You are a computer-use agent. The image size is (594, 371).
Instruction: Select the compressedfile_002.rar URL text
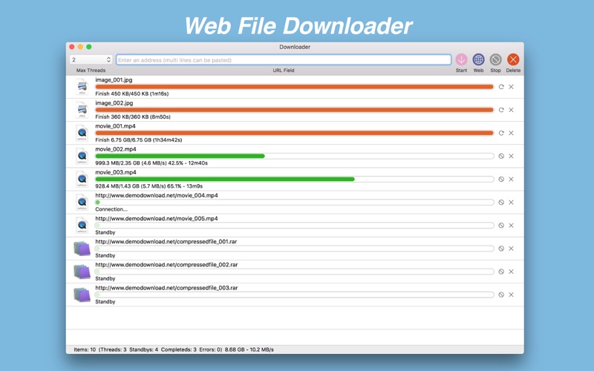pyautogui.click(x=166, y=265)
